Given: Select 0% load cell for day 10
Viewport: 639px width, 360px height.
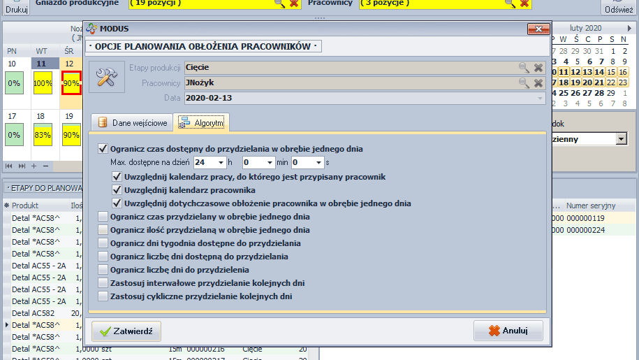Looking at the screenshot, I should coord(14,83).
